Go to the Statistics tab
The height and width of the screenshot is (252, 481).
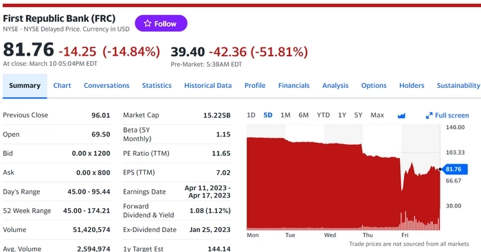click(x=157, y=86)
